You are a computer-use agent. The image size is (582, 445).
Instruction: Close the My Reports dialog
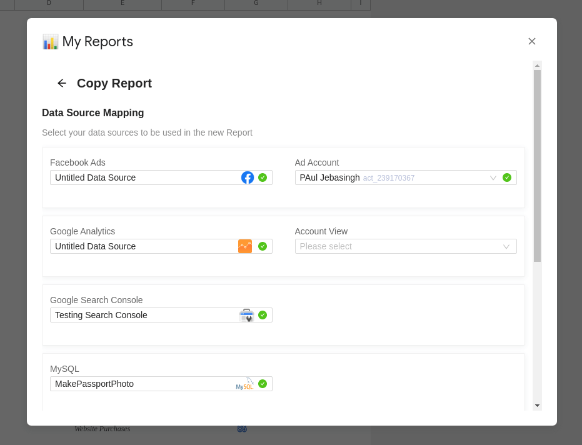coord(531,41)
